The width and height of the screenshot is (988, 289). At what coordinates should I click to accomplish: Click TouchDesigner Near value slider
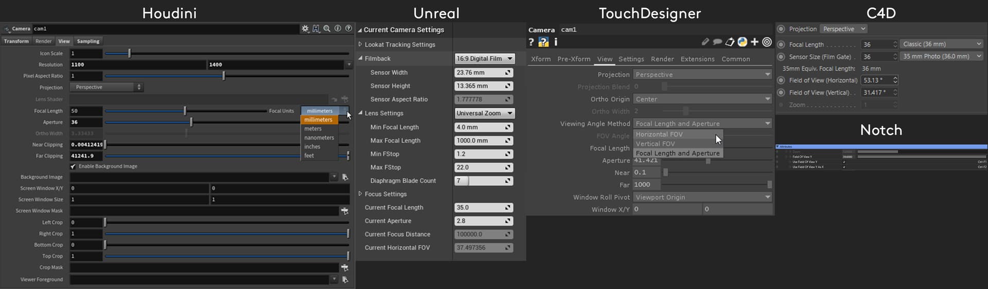pyautogui.click(x=665, y=172)
